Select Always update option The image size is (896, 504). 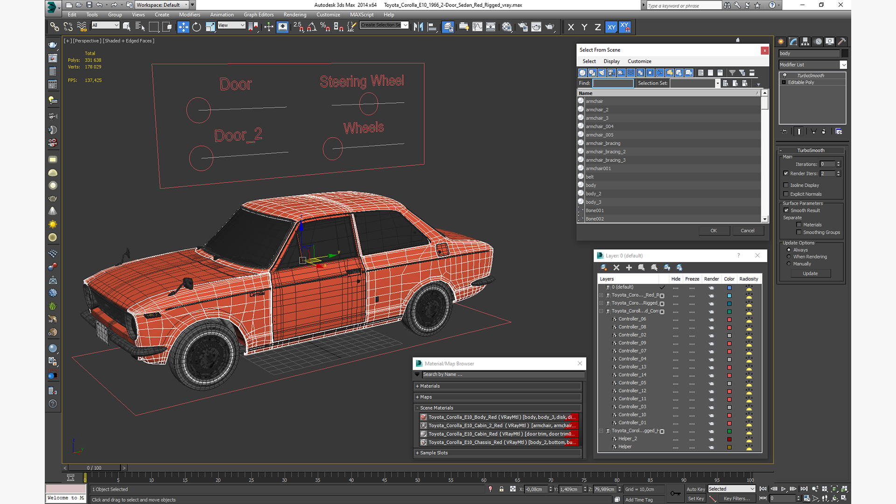789,250
